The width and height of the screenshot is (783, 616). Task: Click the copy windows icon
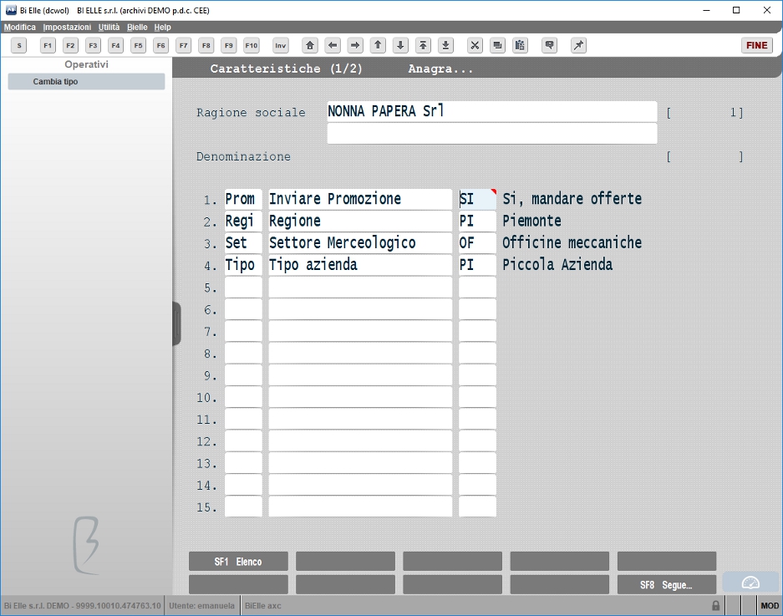(x=497, y=45)
